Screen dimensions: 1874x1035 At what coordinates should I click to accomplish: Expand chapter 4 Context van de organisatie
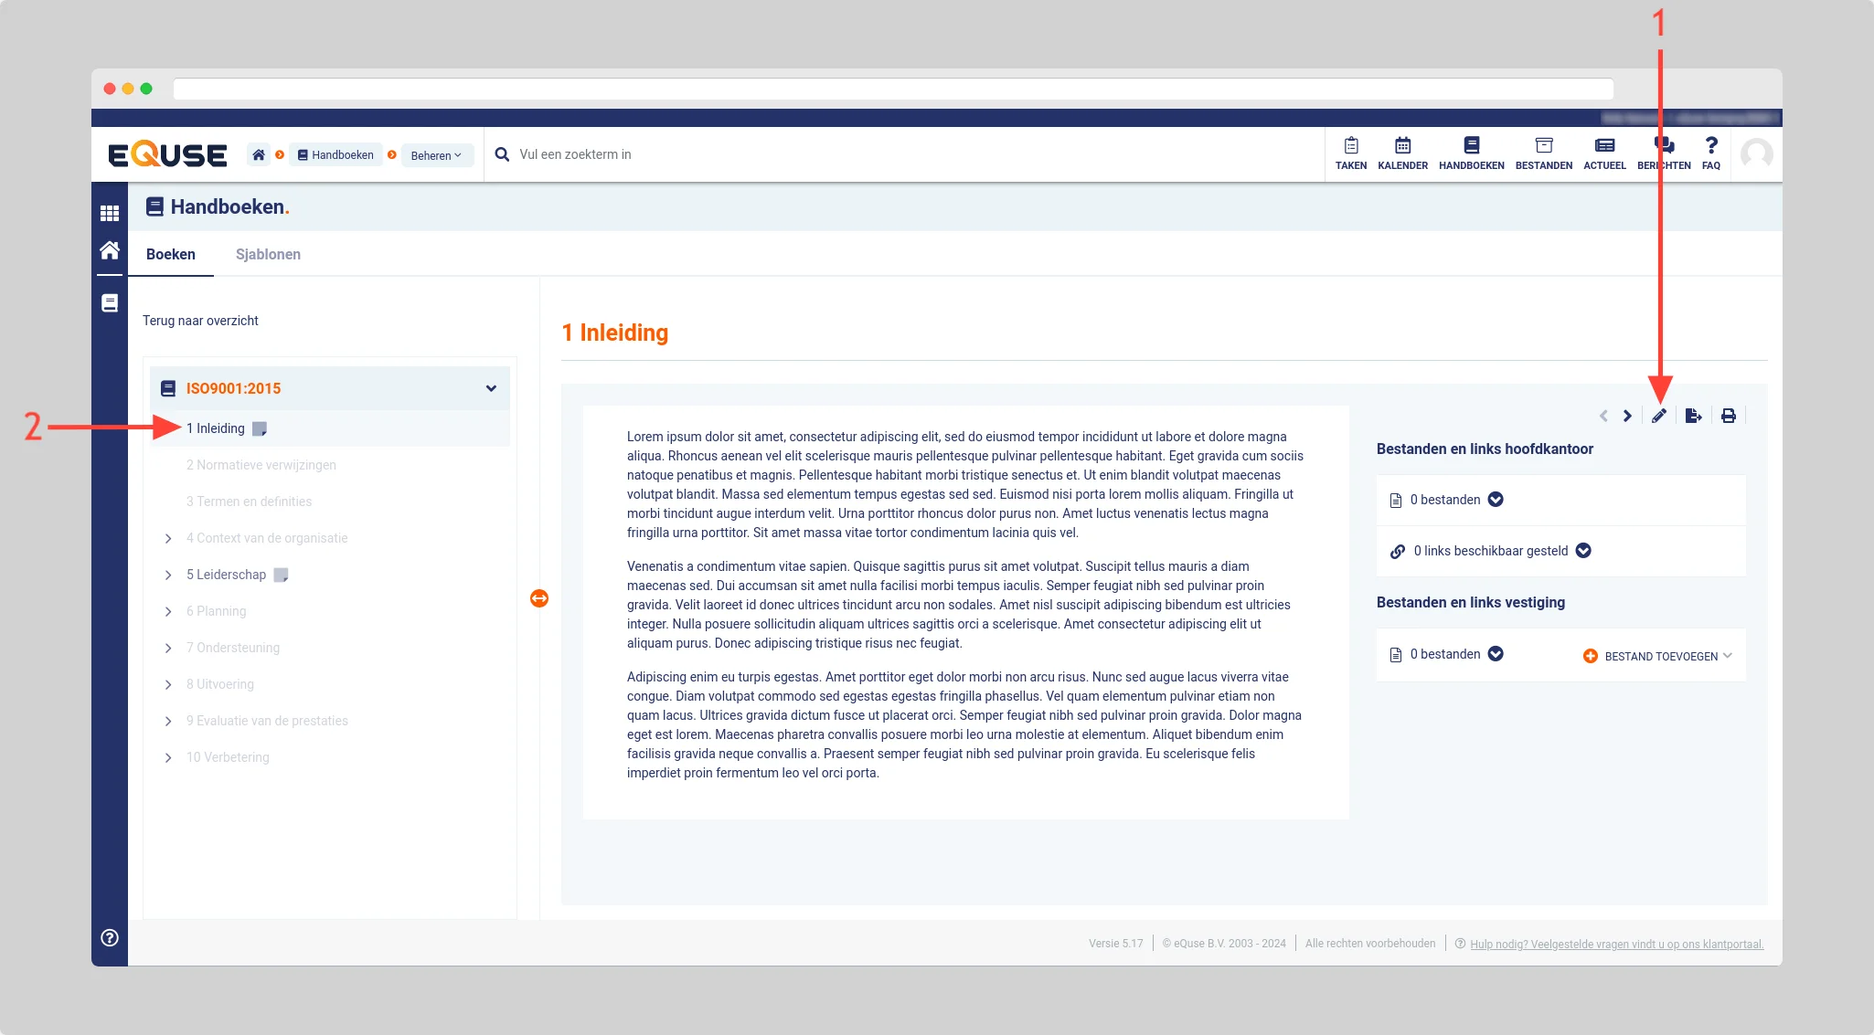point(168,539)
